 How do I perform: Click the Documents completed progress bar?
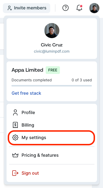[52, 86]
